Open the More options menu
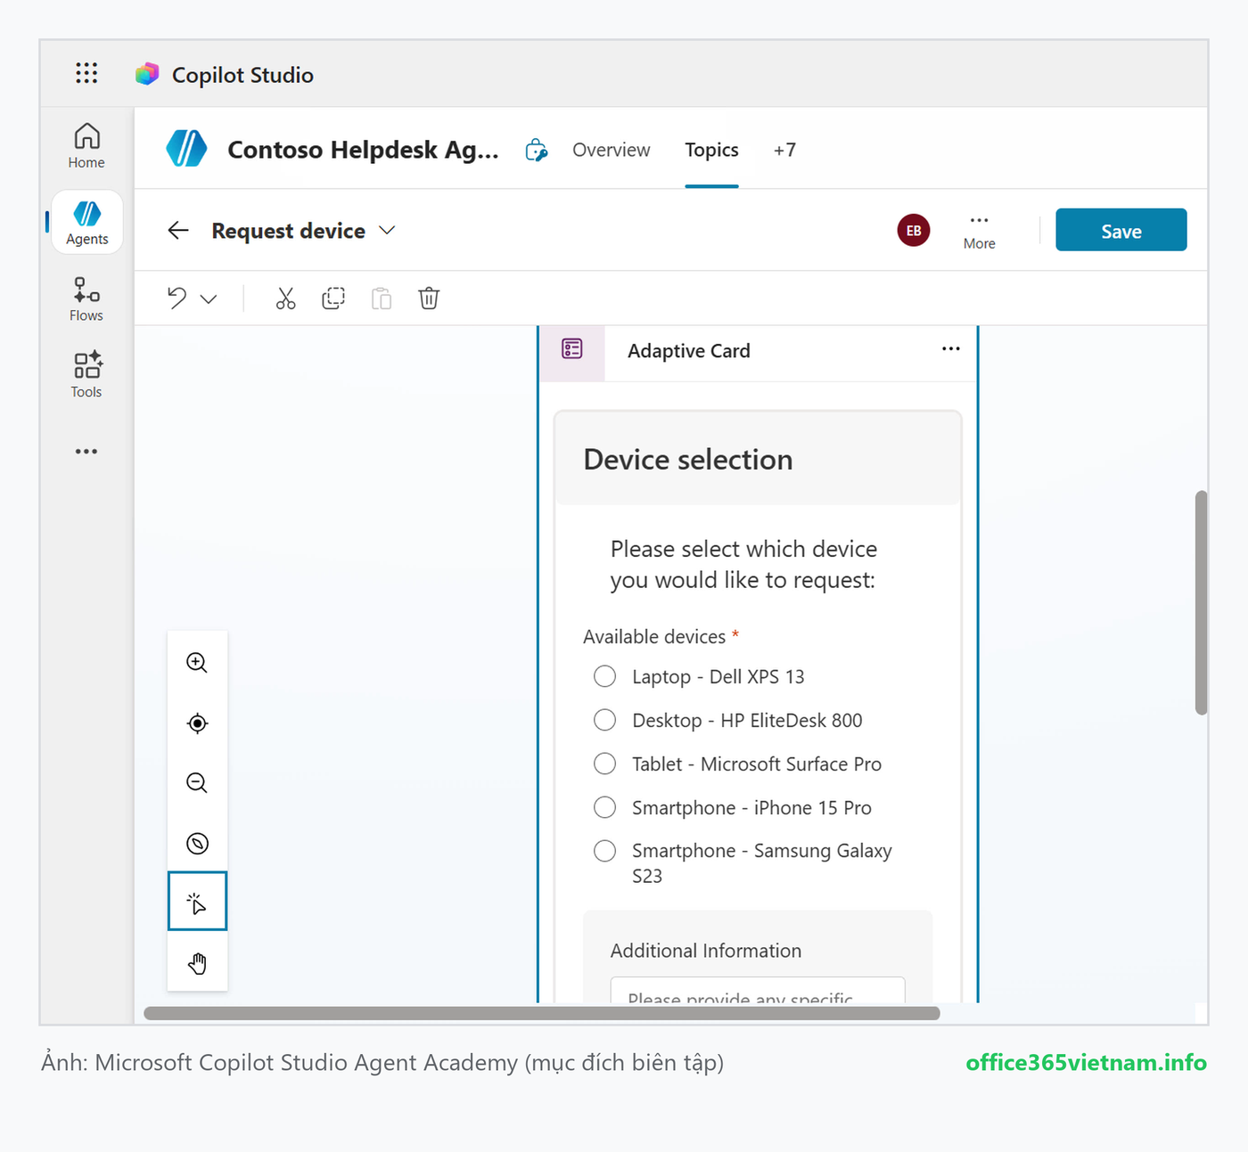1248x1152 pixels. coord(979,231)
